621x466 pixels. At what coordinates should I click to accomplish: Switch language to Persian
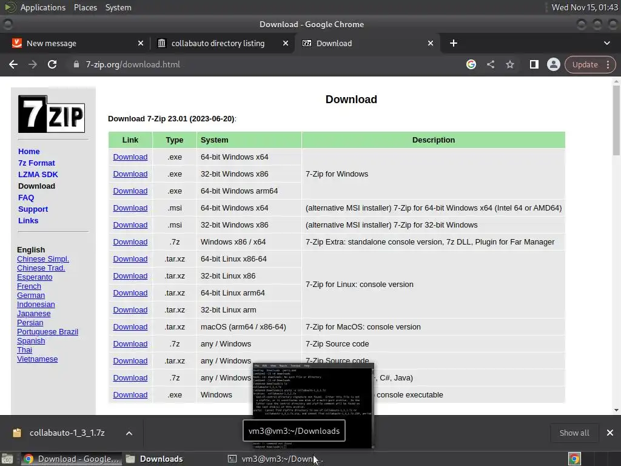pyautogui.click(x=30, y=323)
